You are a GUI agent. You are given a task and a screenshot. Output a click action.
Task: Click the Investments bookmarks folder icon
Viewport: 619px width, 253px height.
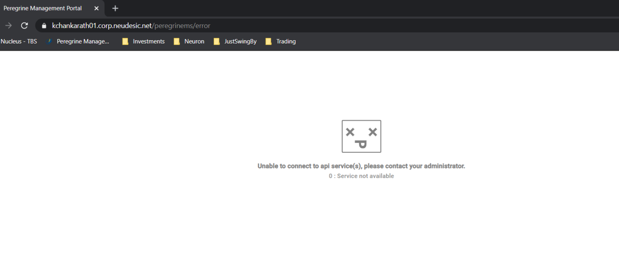pos(125,41)
